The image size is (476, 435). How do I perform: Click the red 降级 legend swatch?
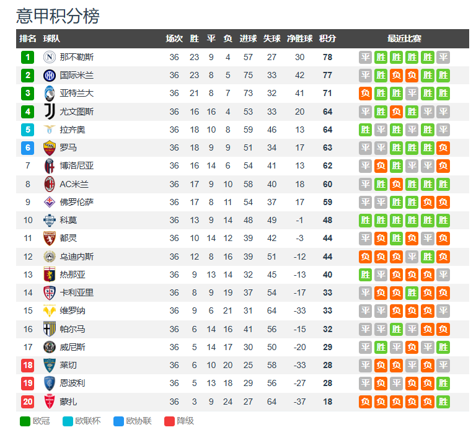coord(169,421)
